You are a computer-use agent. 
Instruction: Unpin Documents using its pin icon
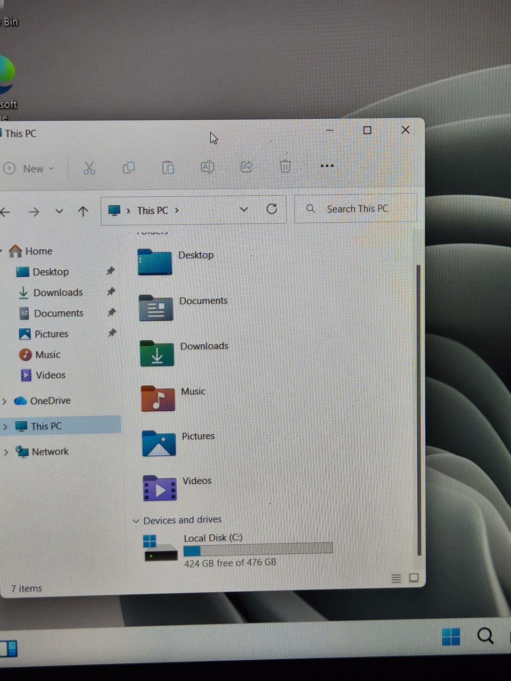[111, 312]
